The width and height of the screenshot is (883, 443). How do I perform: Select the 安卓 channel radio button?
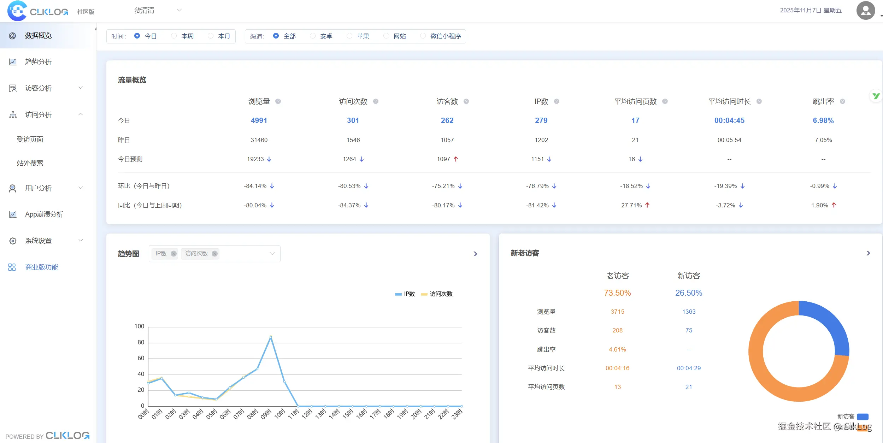click(x=313, y=36)
